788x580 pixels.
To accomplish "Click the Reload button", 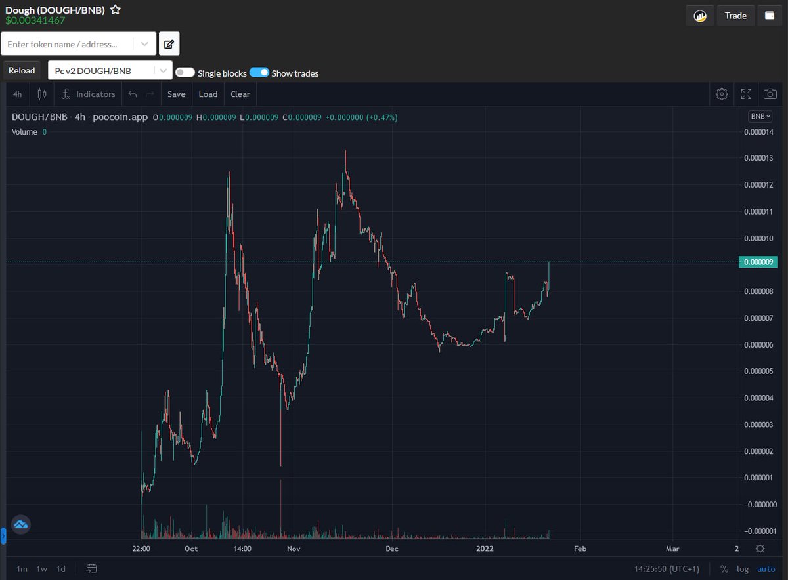I will point(22,71).
